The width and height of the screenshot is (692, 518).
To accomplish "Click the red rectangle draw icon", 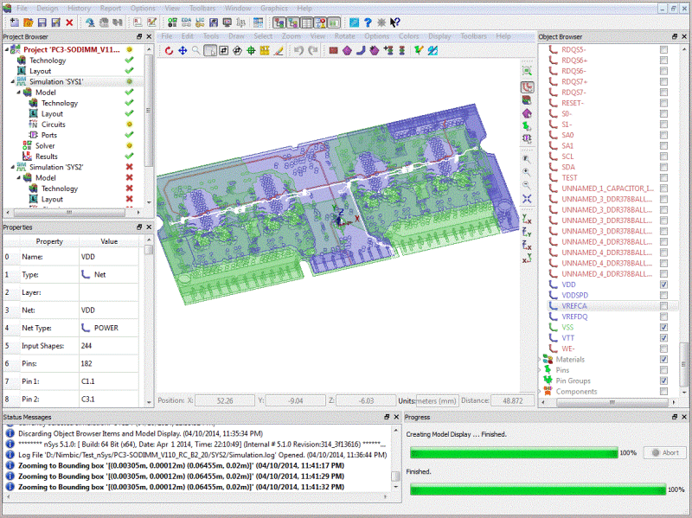I will 334,51.
